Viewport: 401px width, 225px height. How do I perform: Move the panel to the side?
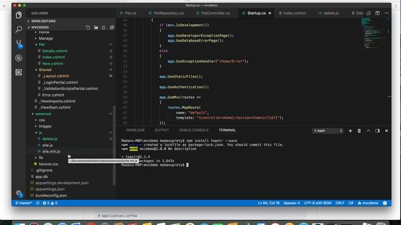377,131
